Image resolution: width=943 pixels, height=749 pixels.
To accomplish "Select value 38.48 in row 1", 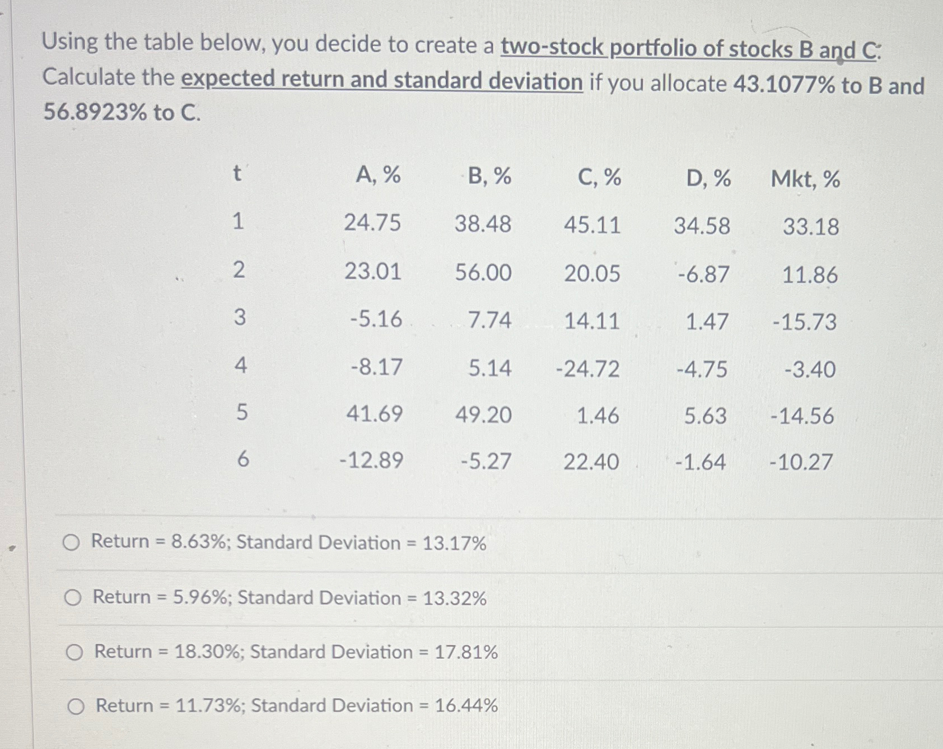I will pyautogui.click(x=484, y=224).
